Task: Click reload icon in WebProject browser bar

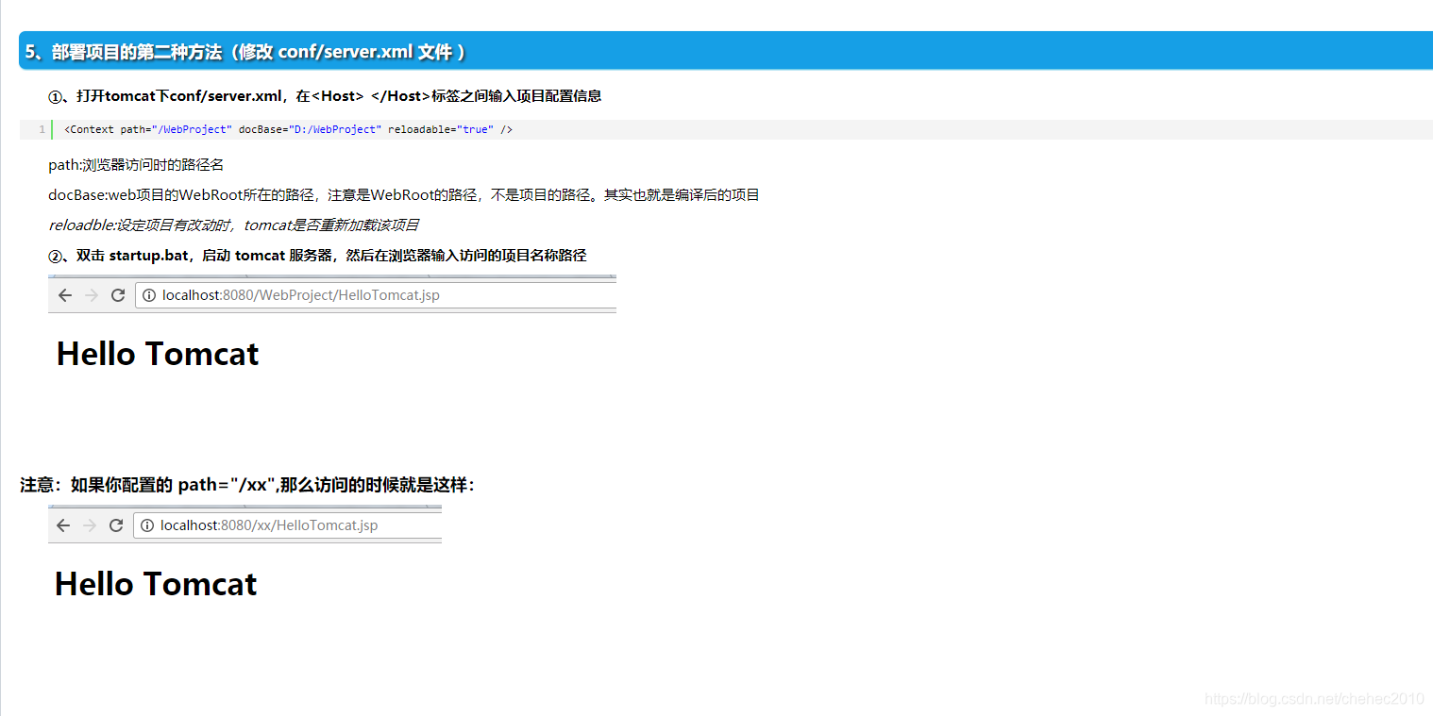Action: coord(118,295)
